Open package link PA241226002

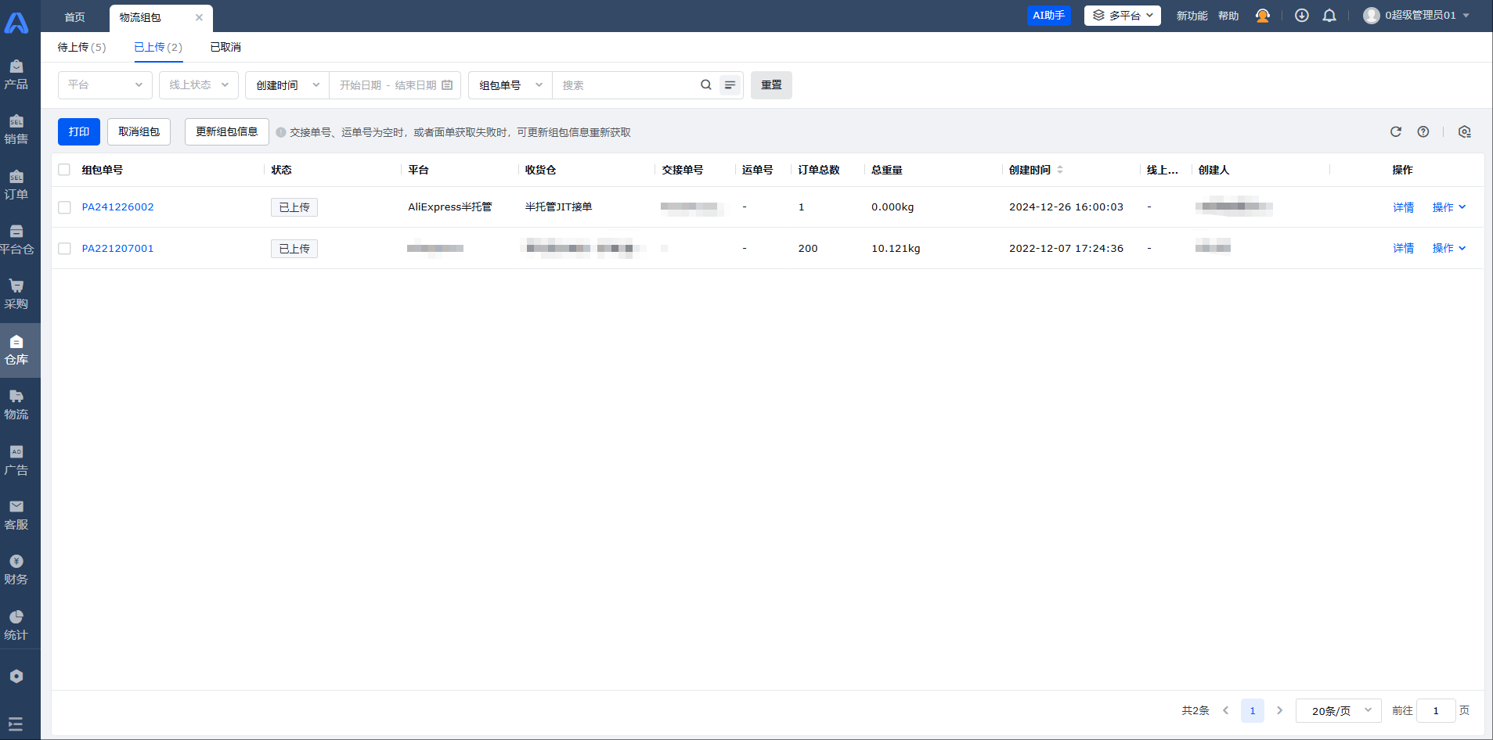118,207
